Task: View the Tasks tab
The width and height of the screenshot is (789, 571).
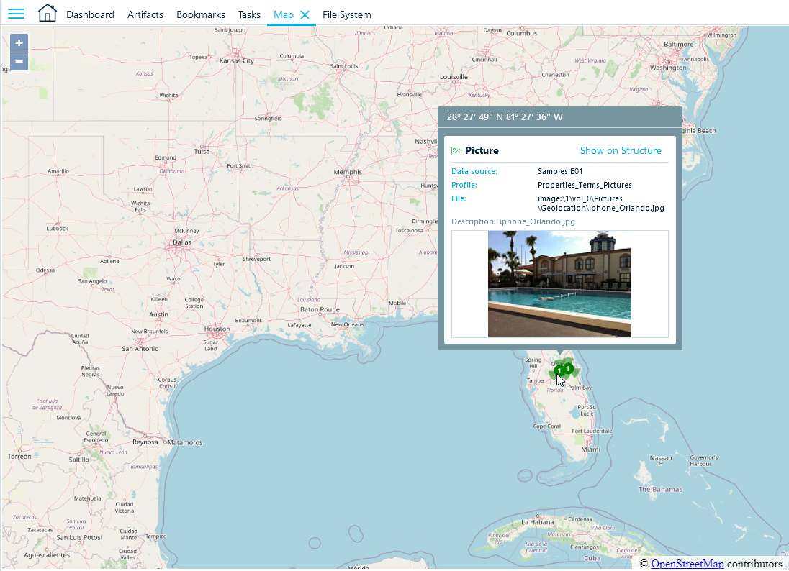Action: pyautogui.click(x=249, y=14)
